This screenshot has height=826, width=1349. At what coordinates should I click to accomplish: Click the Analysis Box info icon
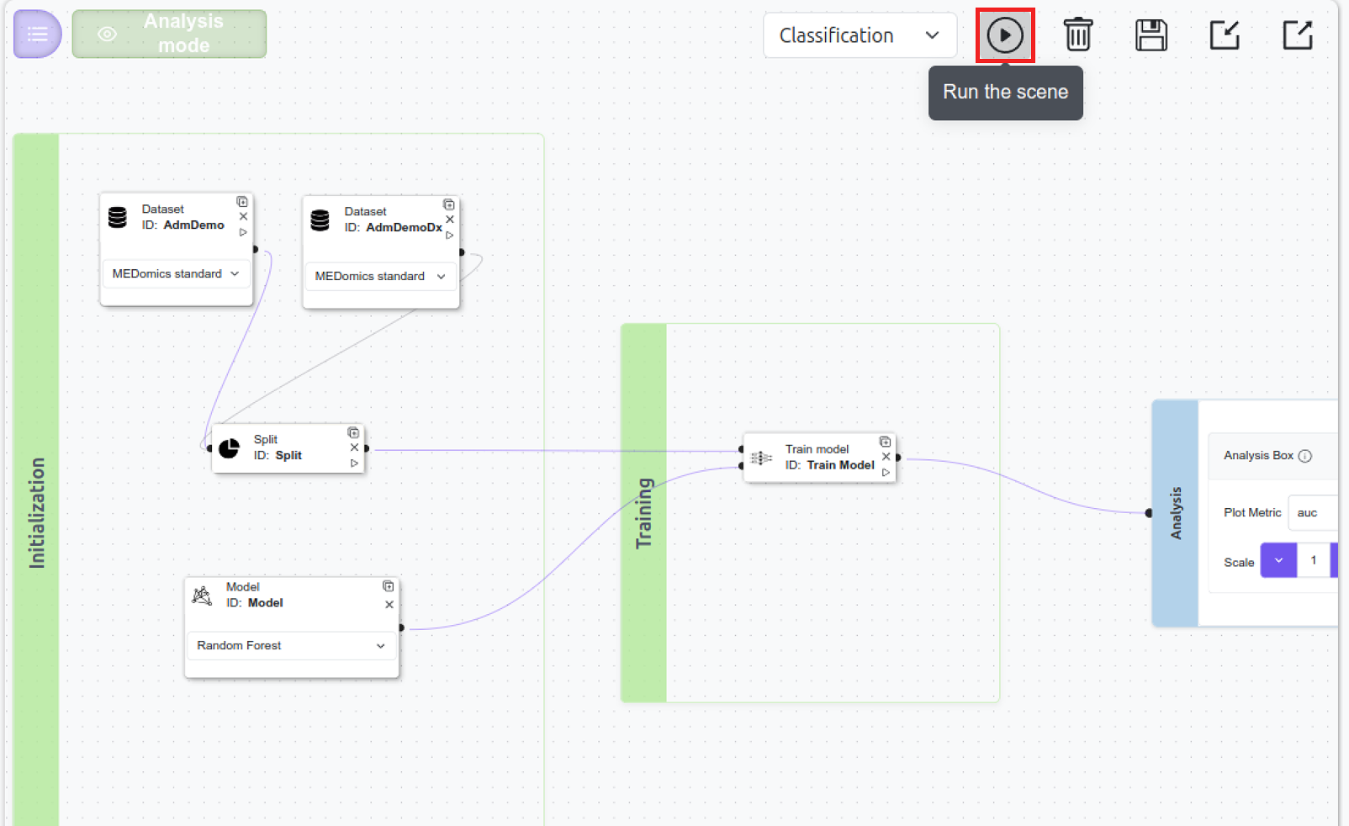tap(1304, 456)
